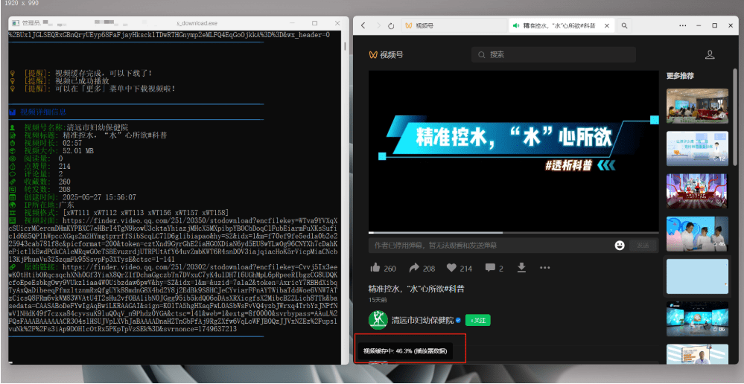Open the user profile icon

point(710,54)
